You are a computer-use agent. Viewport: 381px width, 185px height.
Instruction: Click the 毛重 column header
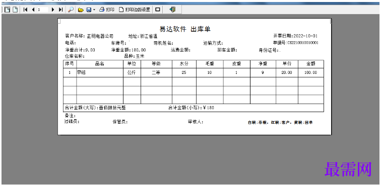[210, 64]
